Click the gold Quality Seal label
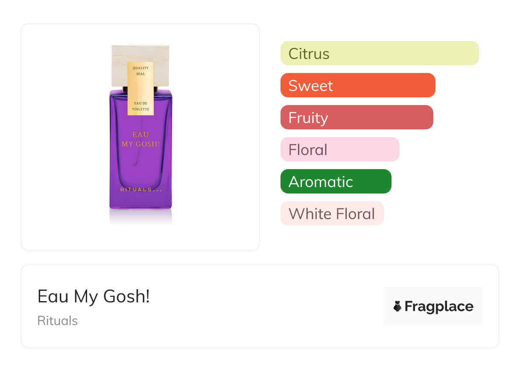Image resolution: width=520 pixels, height=369 pixels. [140, 88]
